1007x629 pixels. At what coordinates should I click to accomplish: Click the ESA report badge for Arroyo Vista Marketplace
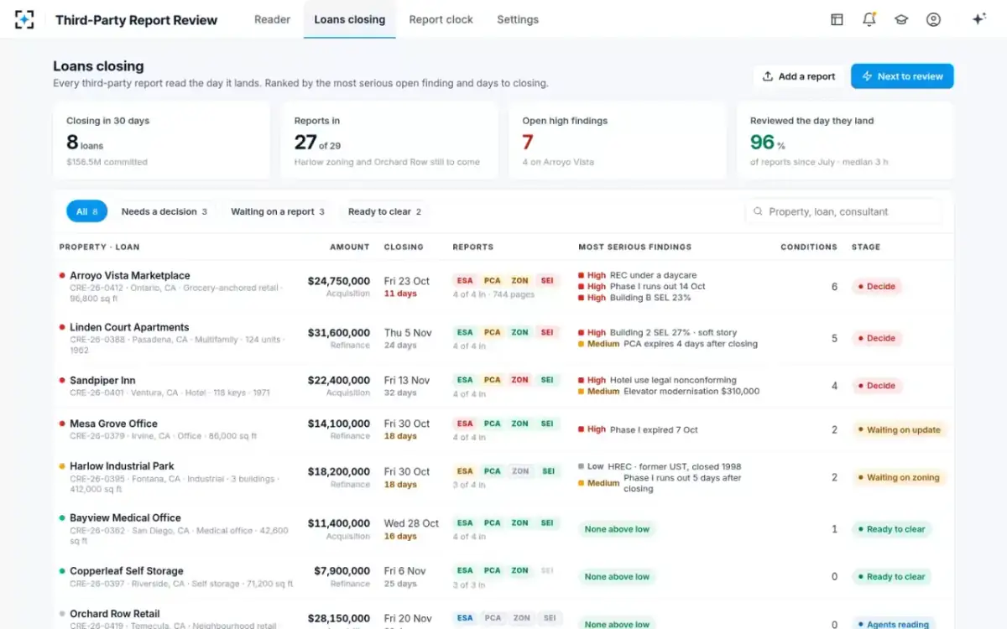[465, 280]
